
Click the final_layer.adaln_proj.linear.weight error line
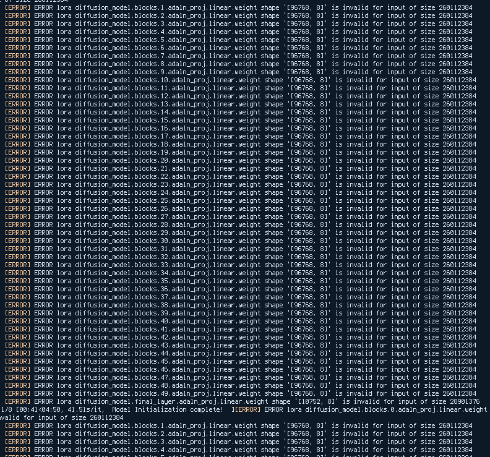click(242, 402)
